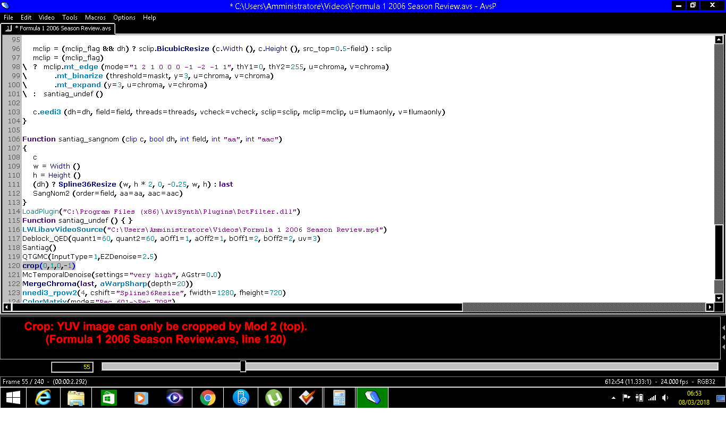Click the 'Frame 55 / 240' status bar text
The height and width of the screenshot is (436, 726).
45,382
